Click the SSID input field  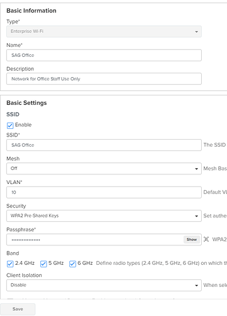[x=104, y=145]
